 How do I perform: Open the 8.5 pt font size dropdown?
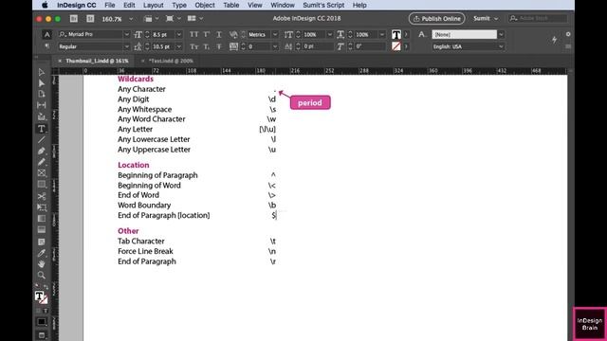(179, 34)
